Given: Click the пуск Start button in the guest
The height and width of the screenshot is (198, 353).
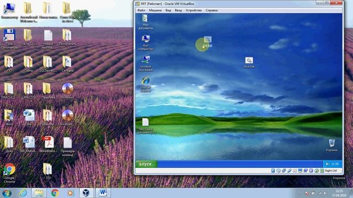Looking at the screenshot, I should tap(146, 164).
